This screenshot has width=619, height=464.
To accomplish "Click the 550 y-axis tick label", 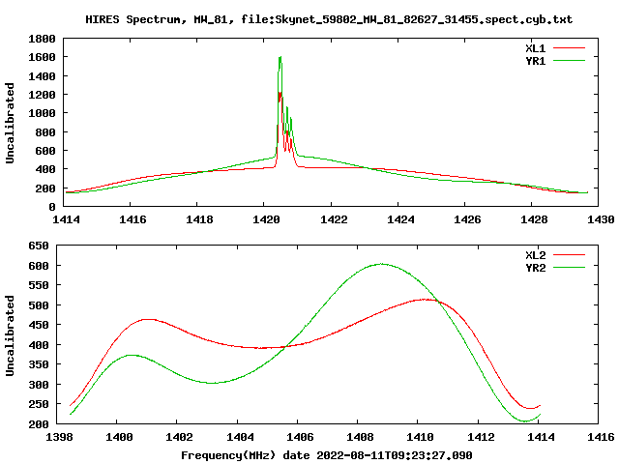I will pyautogui.click(x=39, y=286).
